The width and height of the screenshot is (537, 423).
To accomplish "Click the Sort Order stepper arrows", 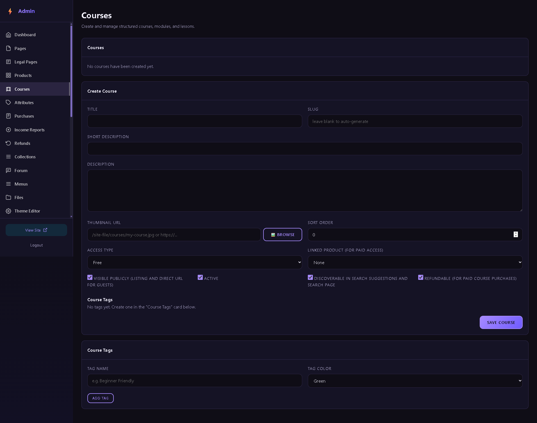I will coord(516,234).
